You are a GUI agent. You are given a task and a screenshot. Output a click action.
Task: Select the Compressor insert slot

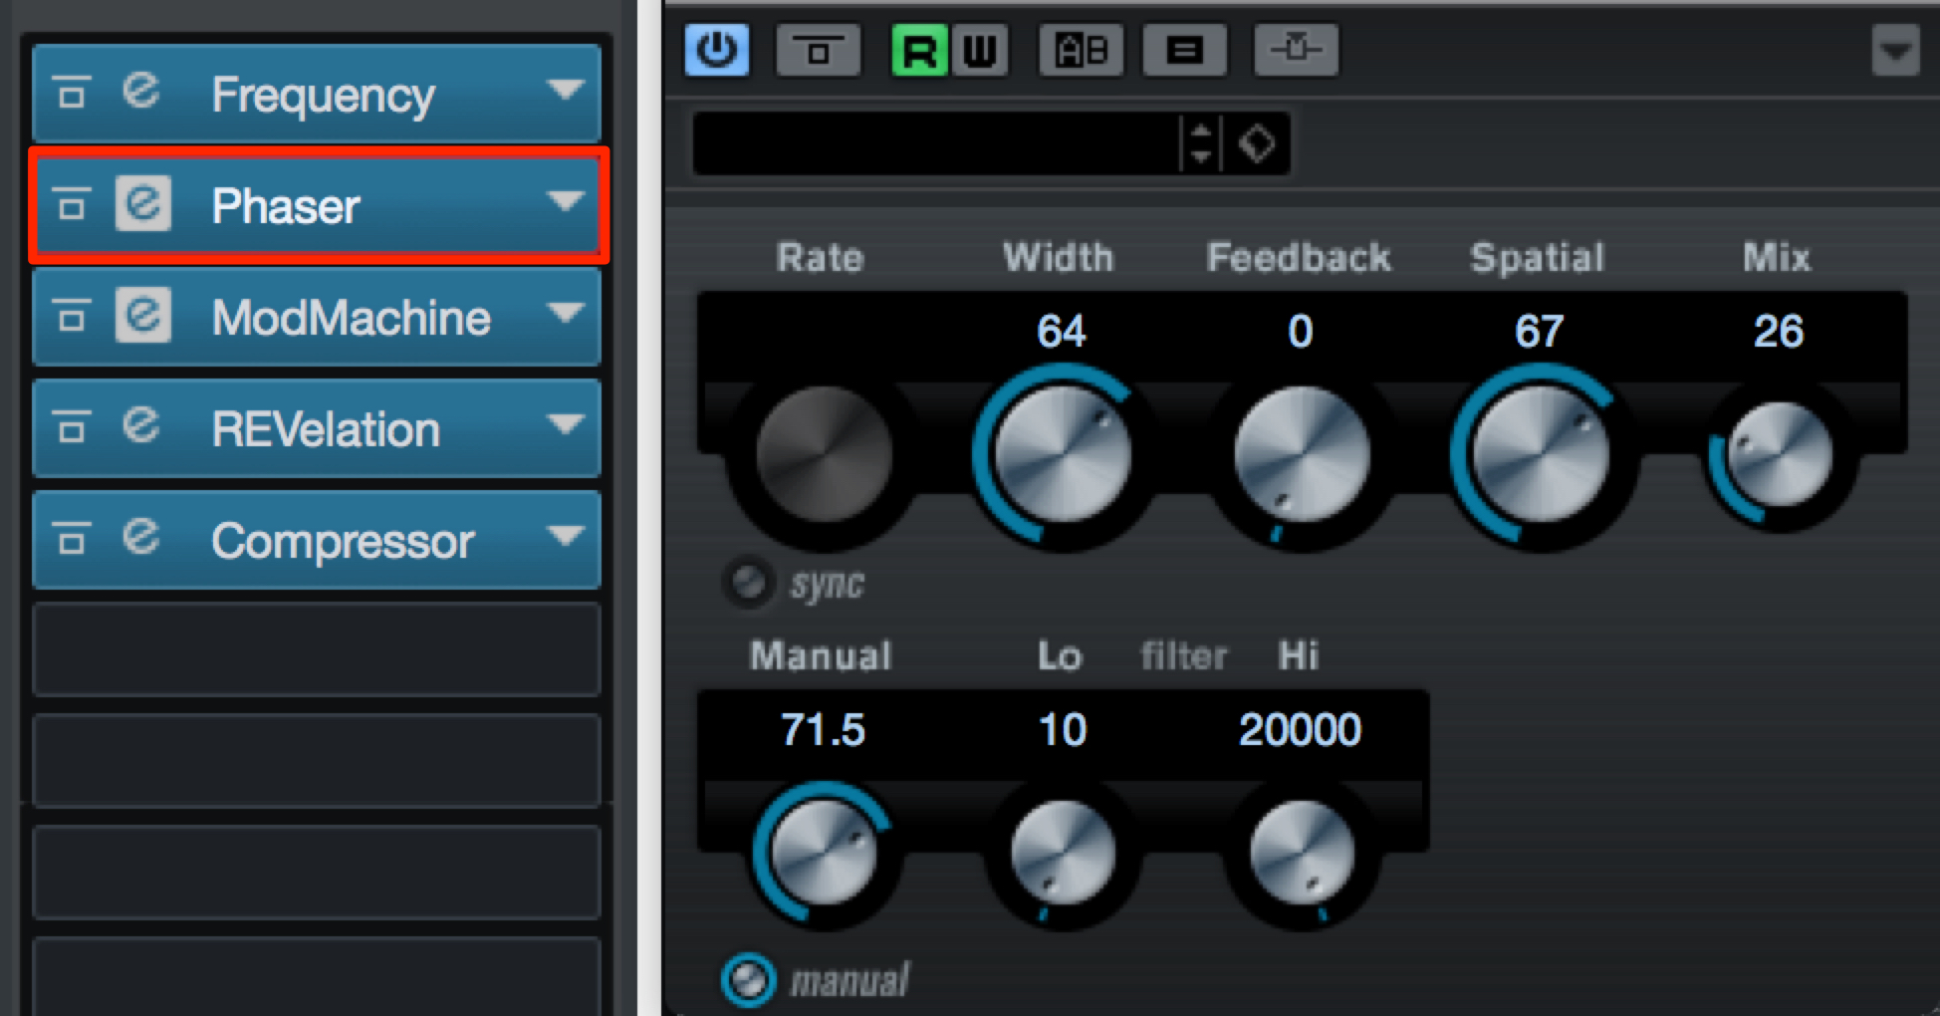click(317, 540)
